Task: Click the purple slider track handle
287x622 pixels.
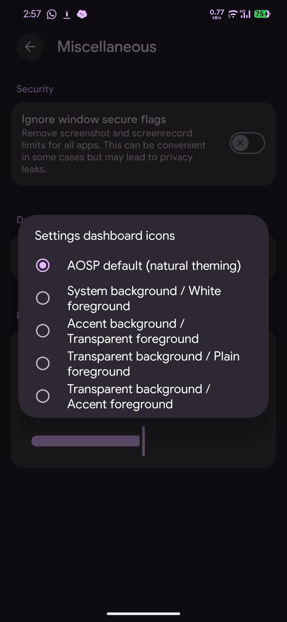Action: 143,441
